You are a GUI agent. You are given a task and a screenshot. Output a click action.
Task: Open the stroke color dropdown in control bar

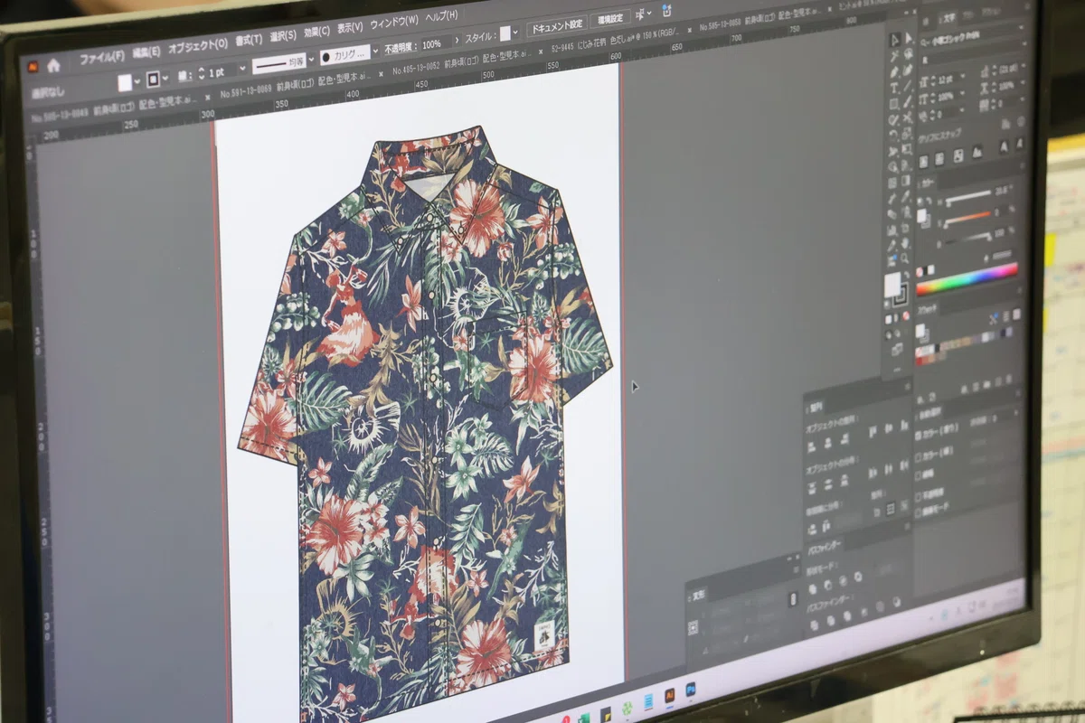click(x=165, y=79)
